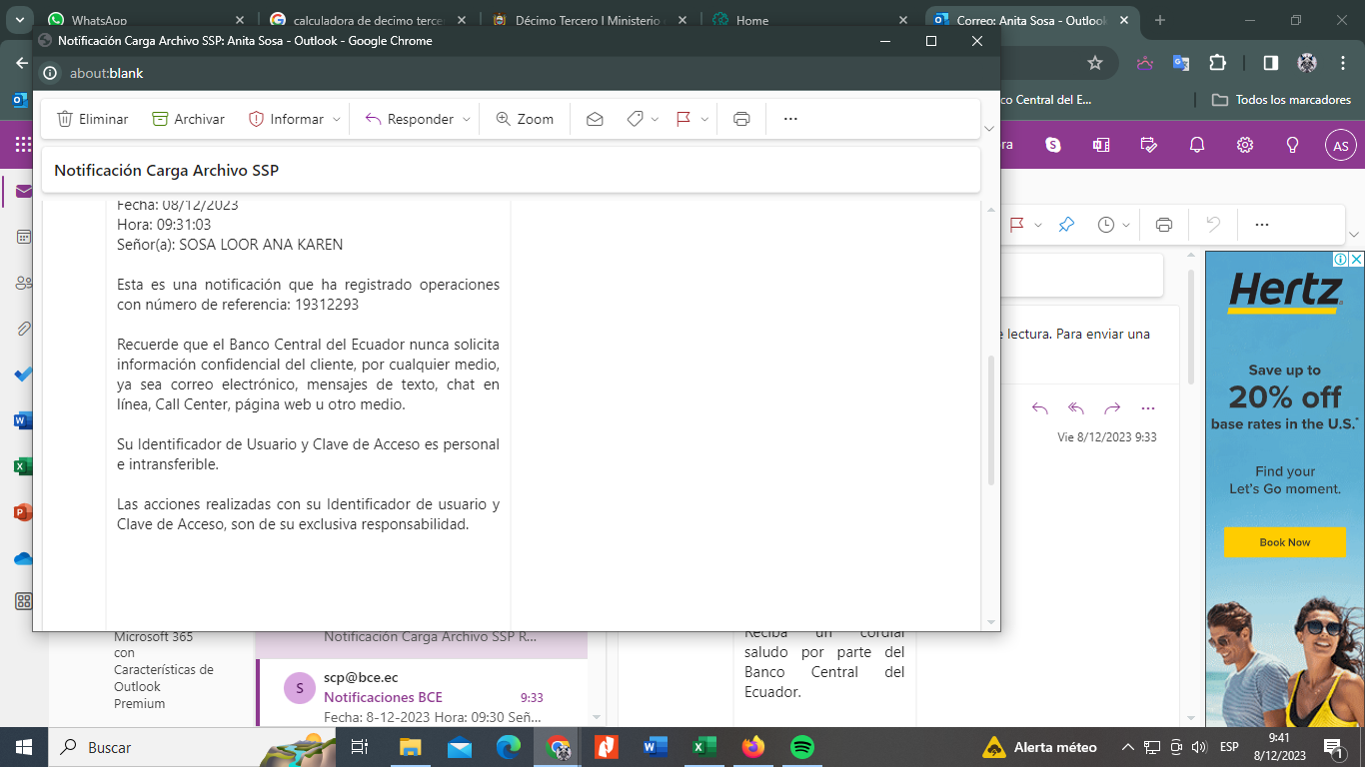Expand the Responder dropdown arrow
This screenshot has width=1365, height=767.
[466, 120]
